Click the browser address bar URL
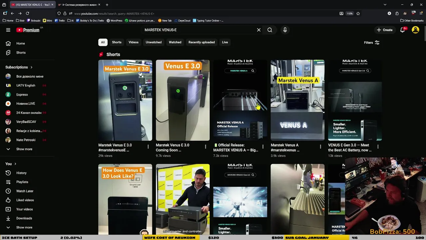The height and width of the screenshot is (240, 426). pyautogui.click(x=114, y=14)
